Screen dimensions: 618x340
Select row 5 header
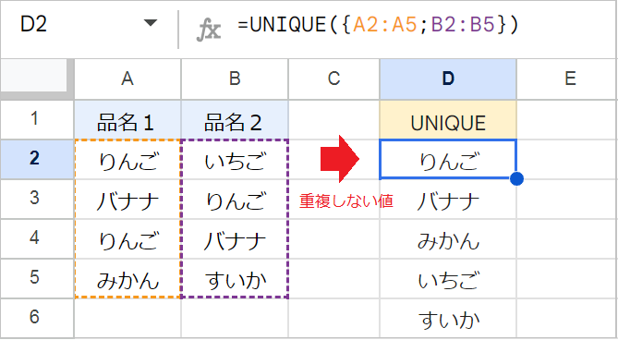pyautogui.click(x=37, y=278)
